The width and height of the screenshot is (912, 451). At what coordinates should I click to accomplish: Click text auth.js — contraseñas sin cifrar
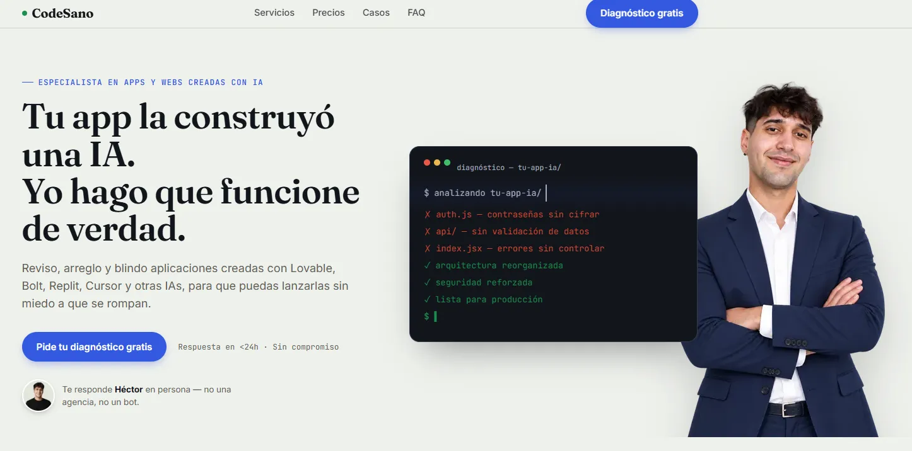click(518, 214)
